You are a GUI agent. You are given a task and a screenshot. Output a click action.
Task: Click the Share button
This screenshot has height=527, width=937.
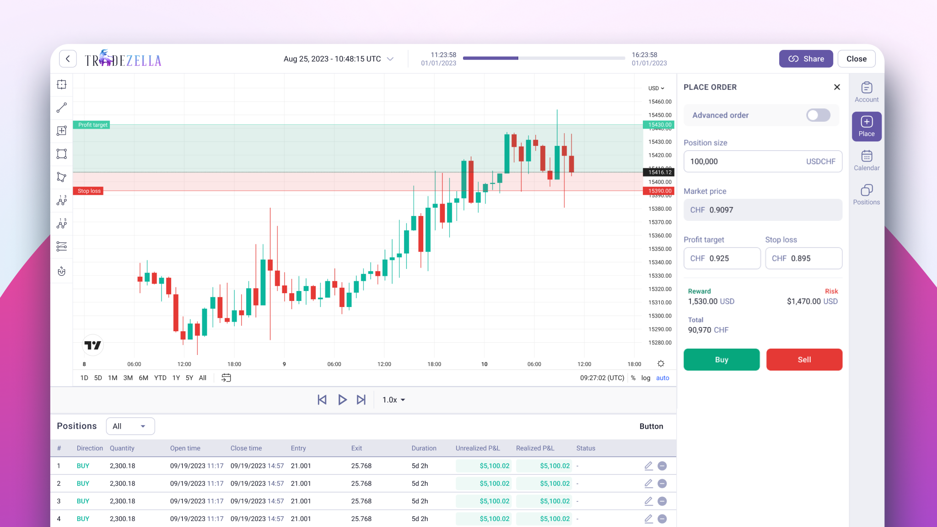(x=806, y=59)
